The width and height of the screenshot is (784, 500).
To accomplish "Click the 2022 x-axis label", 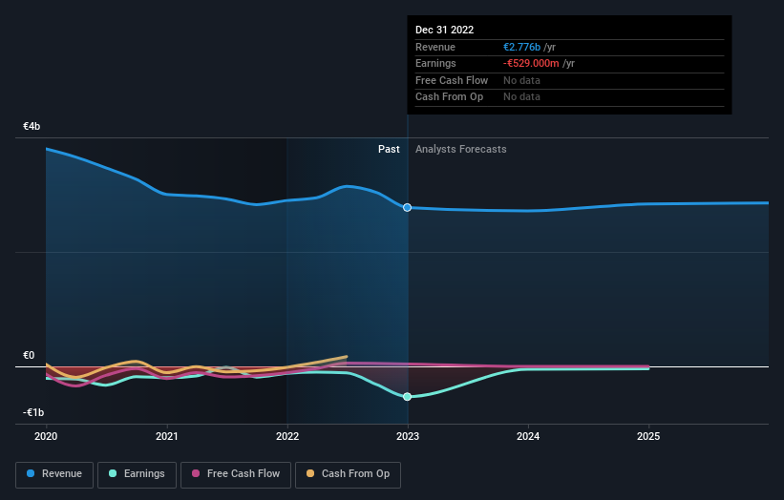I will pyautogui.click(x=287, y=437).
